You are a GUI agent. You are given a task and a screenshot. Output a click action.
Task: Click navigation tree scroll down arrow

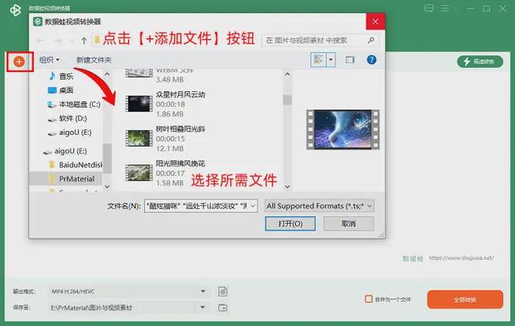click(x=107, y=186)
